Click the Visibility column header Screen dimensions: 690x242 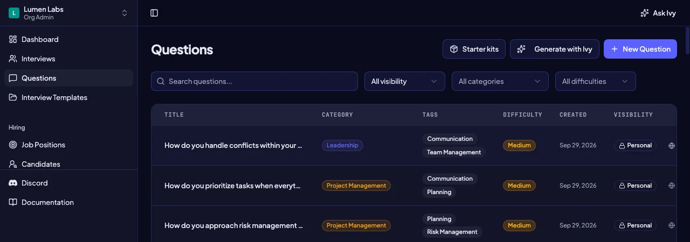[x=633, y=115]
